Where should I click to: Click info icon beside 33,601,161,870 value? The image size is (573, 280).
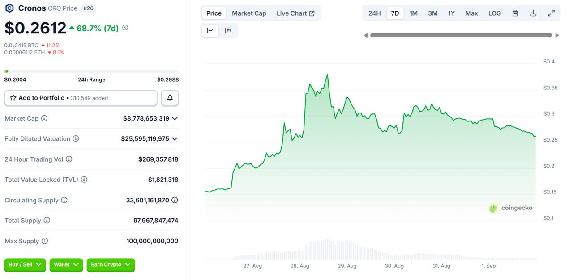(175, 200)
